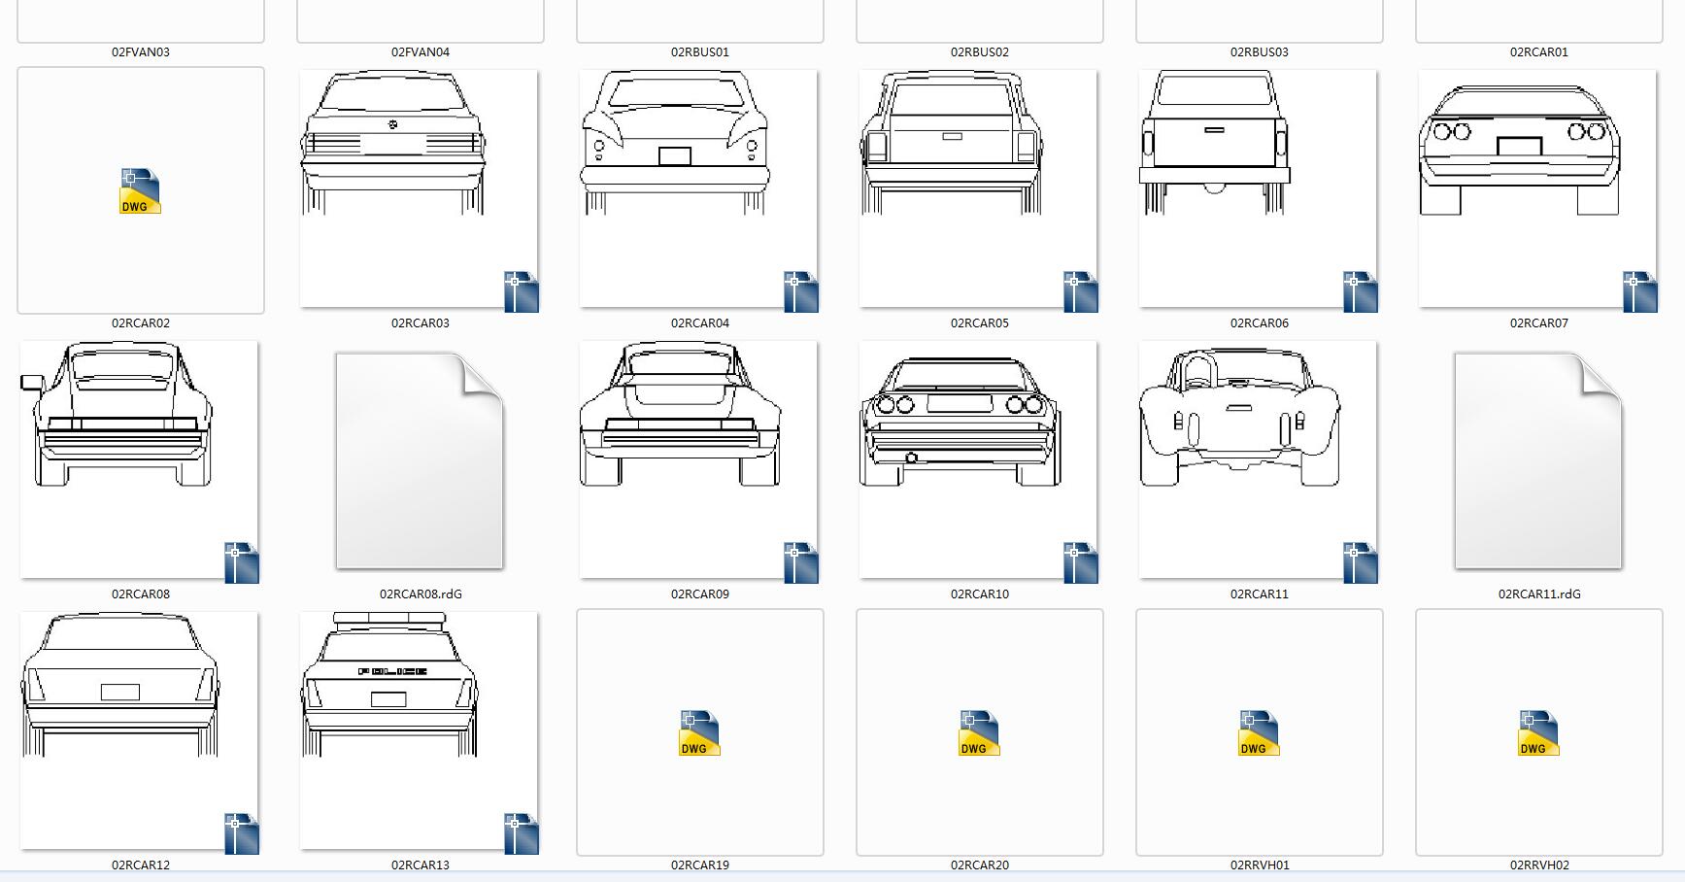1685x882 pixels.
Task: Click the file name 02FVAN04
Action: tap(421, 52)
